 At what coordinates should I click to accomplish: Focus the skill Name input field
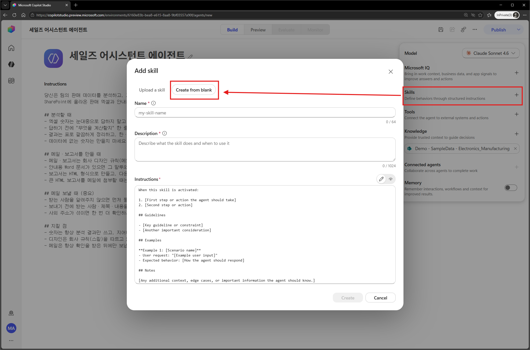click(x=265, y=113)
